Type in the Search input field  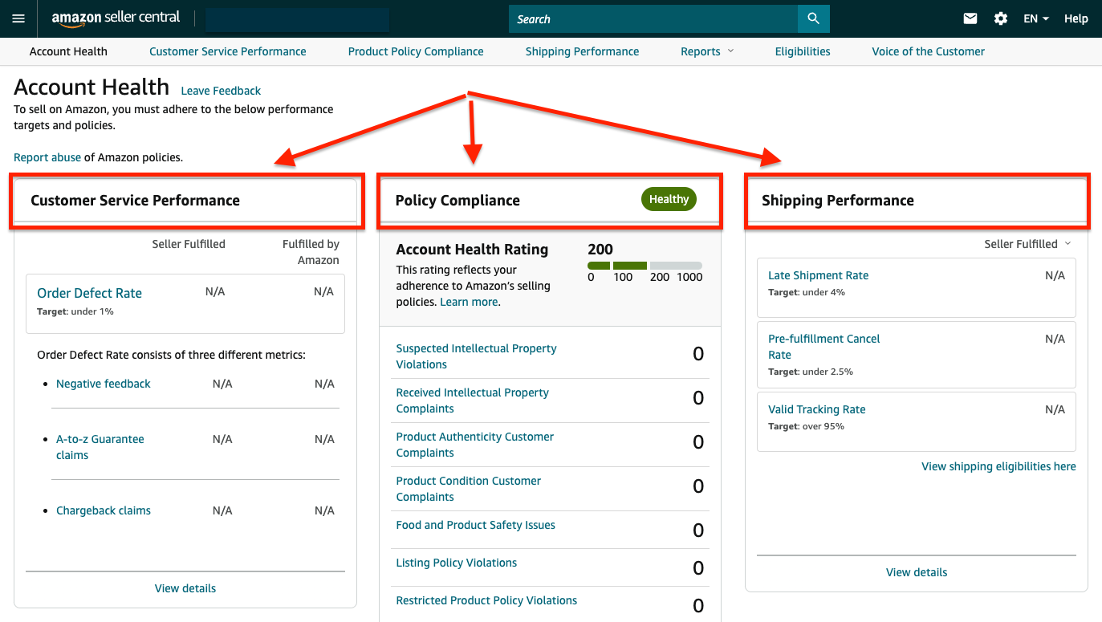(x=653, y=18)
